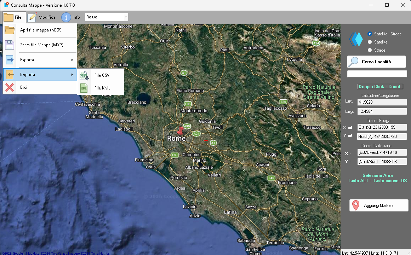Click the Cerca Località button
The height and width of the screenshot is (255, 411).
pyautogui.click(x=376, y=62)
